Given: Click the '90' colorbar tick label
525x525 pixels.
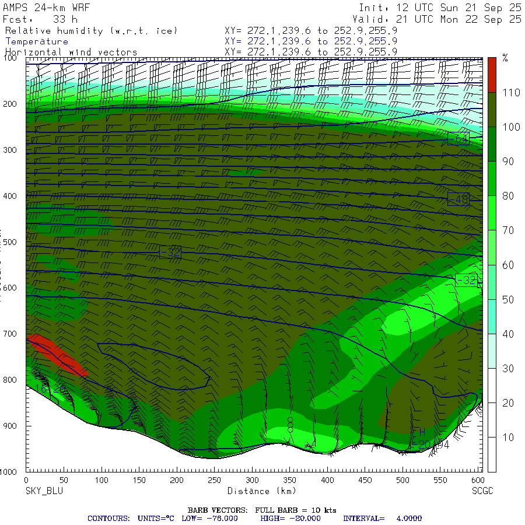Looking at the screenshot, I should (508, 162).
